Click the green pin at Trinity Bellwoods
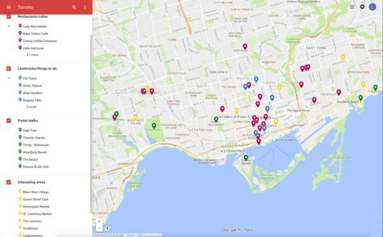 (x=216, y=119)
